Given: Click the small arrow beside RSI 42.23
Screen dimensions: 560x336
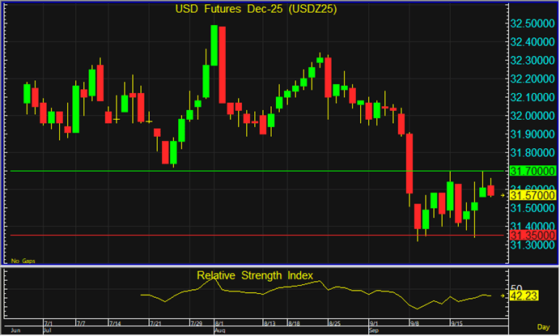Looking at the screenshot, I should click(x=505, y=297).
